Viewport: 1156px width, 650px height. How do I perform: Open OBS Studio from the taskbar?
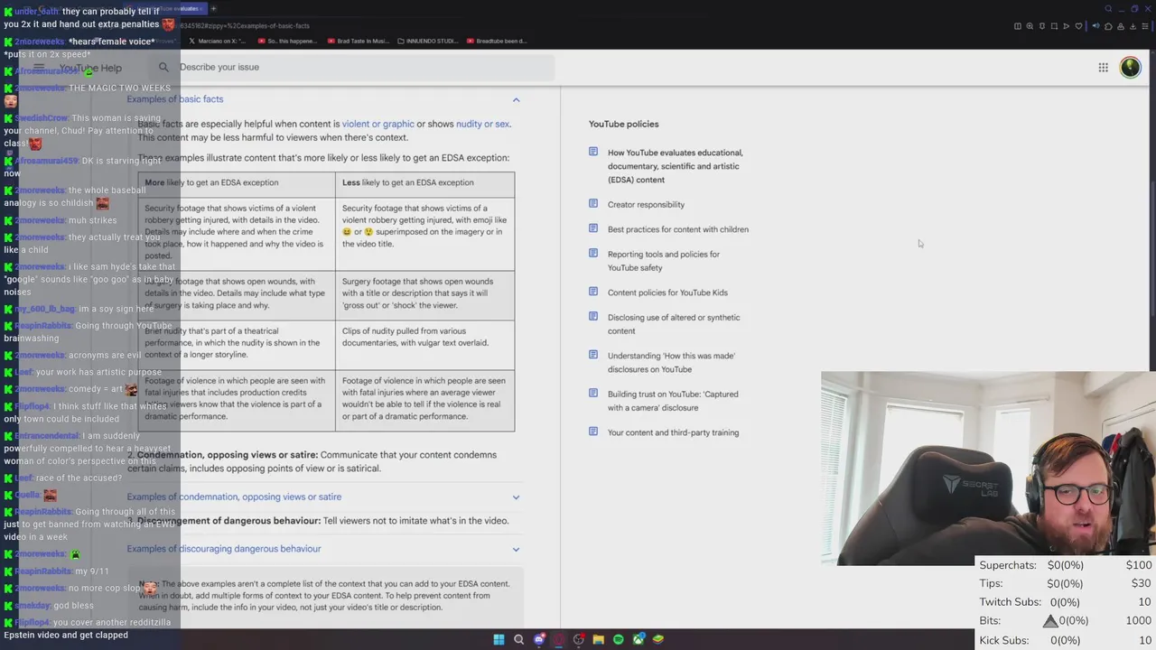[579, 639]
